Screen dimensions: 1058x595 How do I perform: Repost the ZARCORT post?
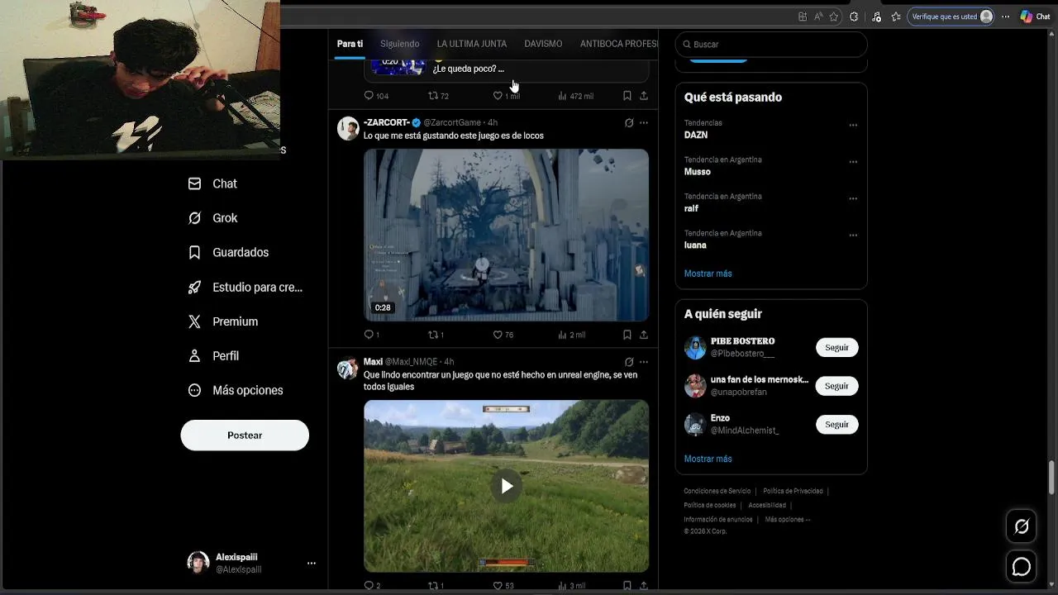click(436, 335)
